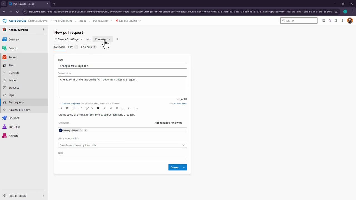Click Add required reviewers
This screenshot has width=356, height=200.
point(168,123)
